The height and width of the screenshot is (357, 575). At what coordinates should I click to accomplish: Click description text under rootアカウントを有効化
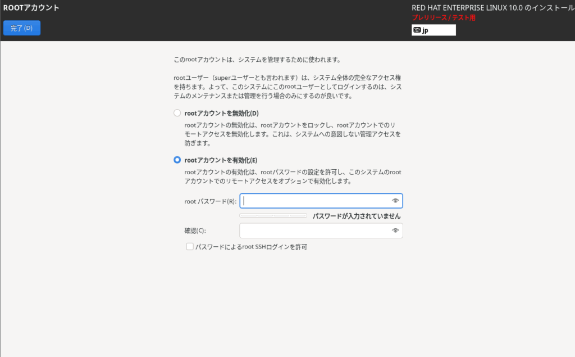point(292,177)
